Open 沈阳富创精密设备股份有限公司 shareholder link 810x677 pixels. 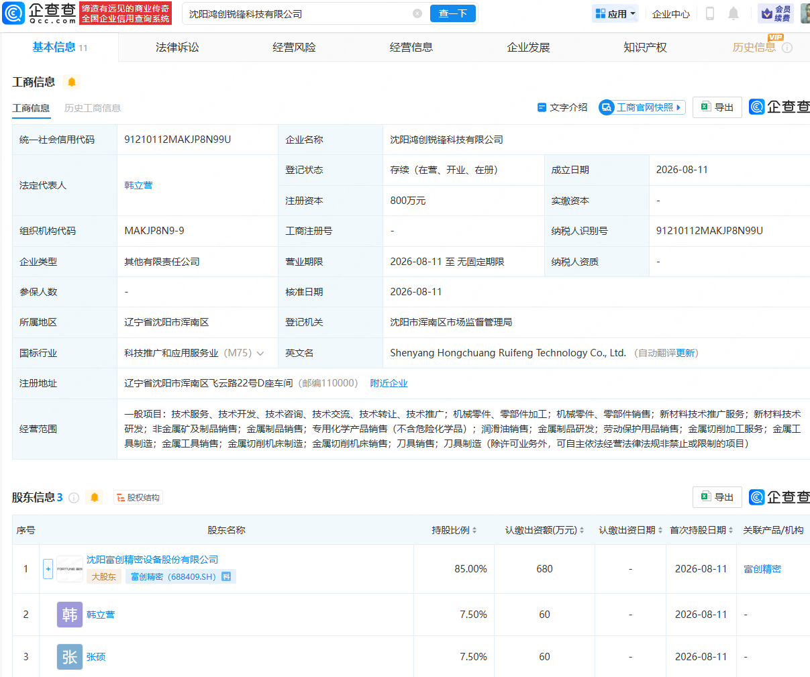tap(152, 560)
